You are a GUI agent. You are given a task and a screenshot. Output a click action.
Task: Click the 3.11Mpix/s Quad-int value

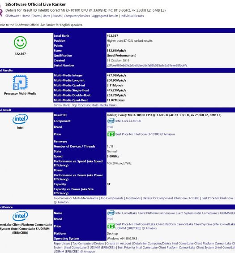115,85
